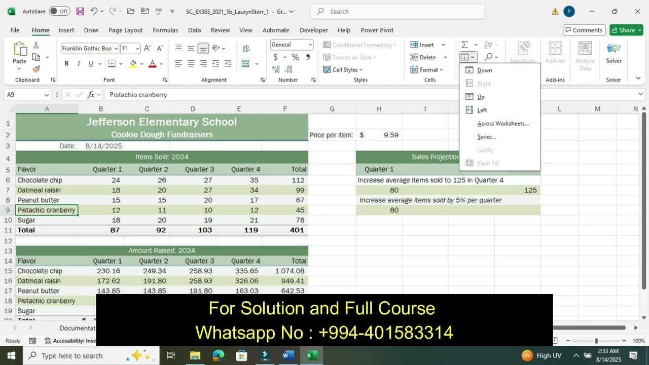Choose Left in the Fill menu

click(482, 110)
